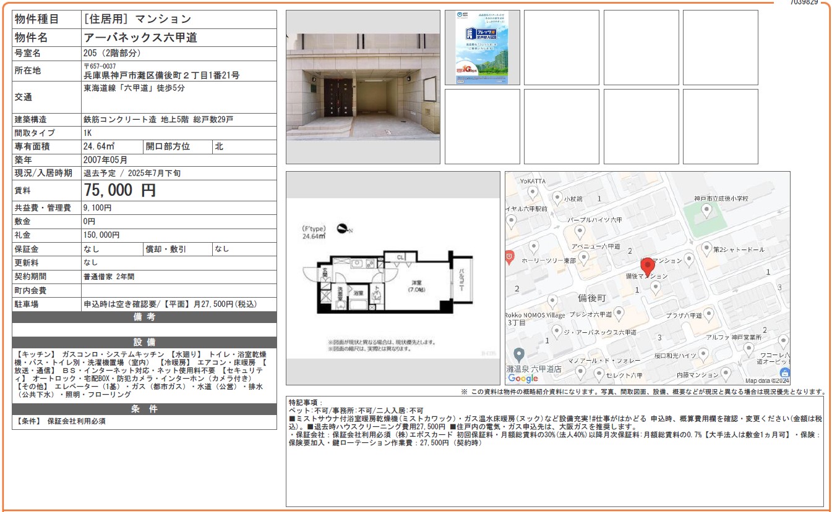The width and height of the screenshot is (832, 512).
Task: Click the document number 7039829
Action: (804, 2)
